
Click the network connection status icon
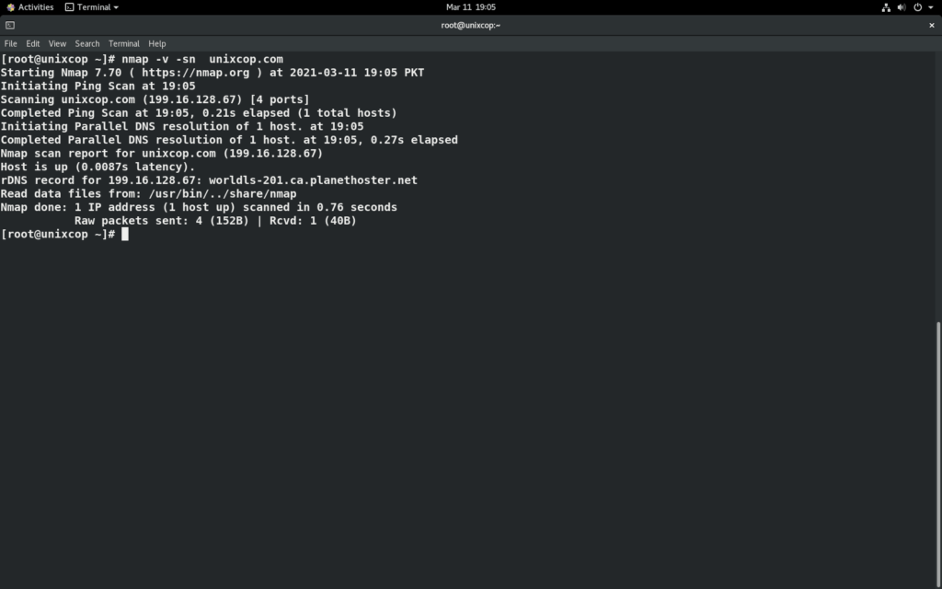(x=886, y=7)
